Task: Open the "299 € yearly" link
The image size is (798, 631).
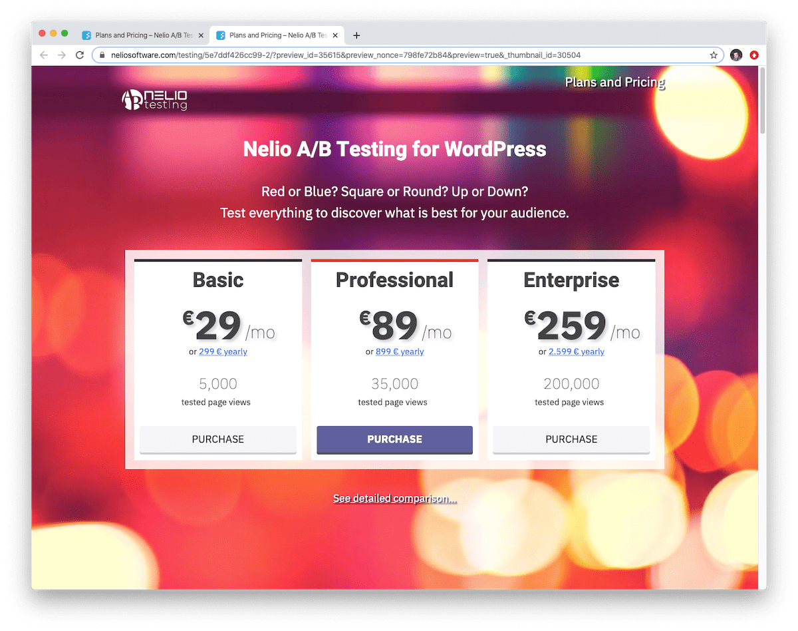Action: 223,351
